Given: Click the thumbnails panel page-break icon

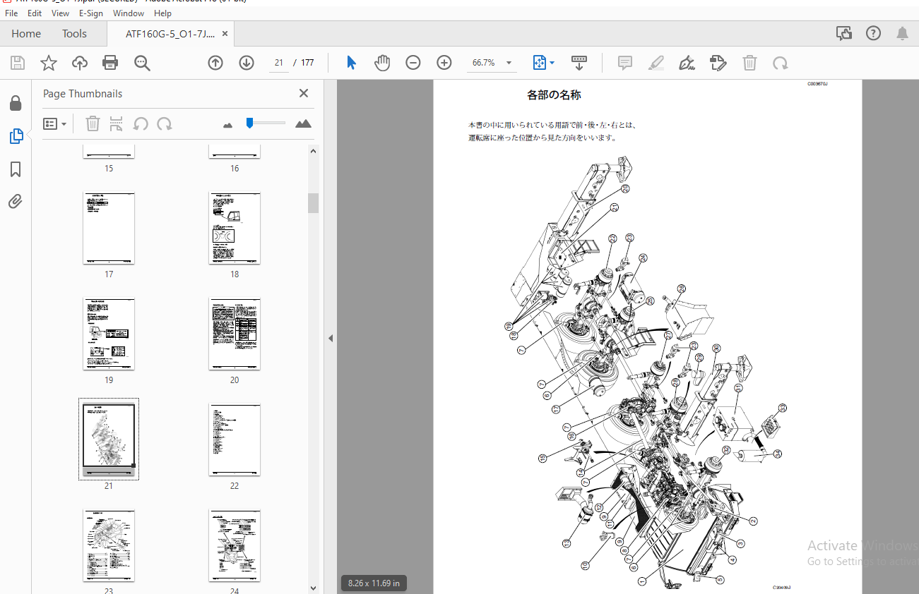Looking at the screenshot, I should 117,123.
